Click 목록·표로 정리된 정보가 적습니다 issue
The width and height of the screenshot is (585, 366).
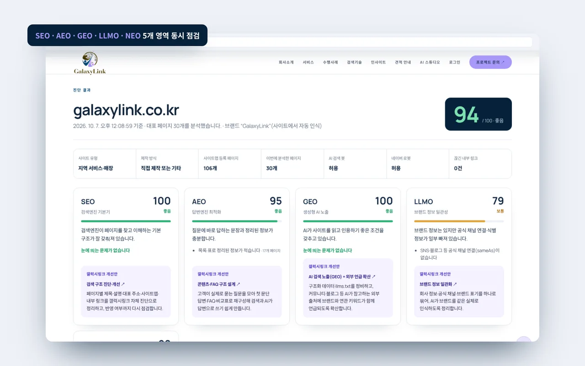click(x=229, y=251)
